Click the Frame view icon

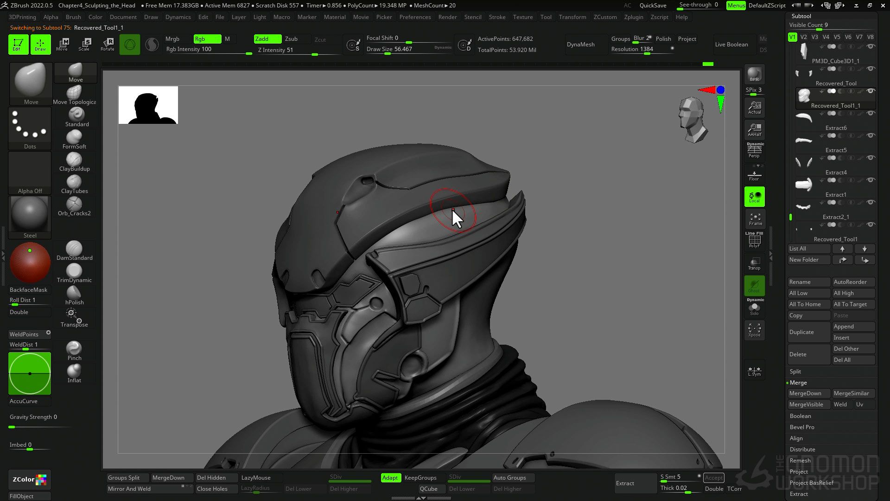[x=755, y=218]
